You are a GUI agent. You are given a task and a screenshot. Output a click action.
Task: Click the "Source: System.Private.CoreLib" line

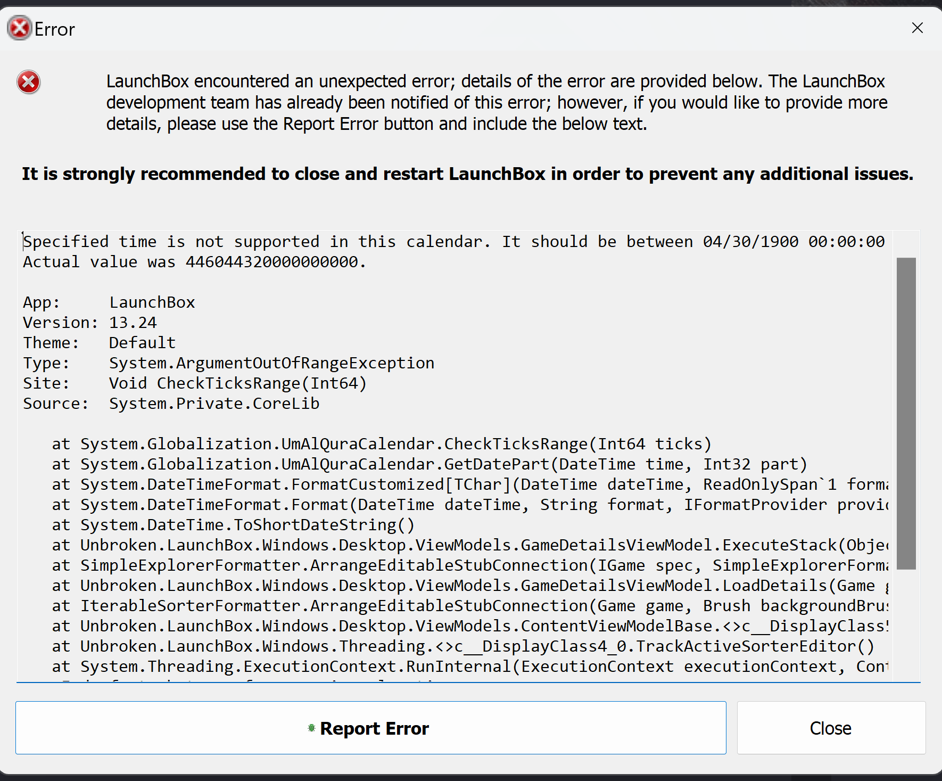(x=171, y=404)
